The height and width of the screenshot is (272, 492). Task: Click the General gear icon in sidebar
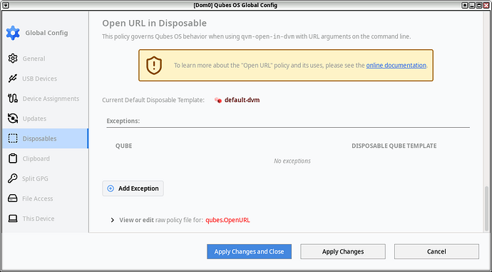click(13, 59)
